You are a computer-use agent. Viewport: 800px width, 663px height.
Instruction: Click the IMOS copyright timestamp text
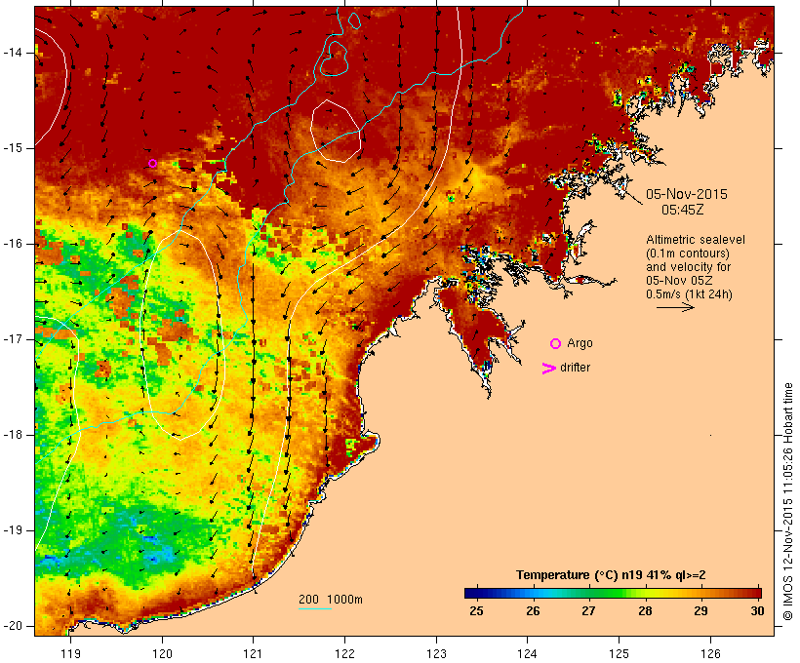click(787, 502)
